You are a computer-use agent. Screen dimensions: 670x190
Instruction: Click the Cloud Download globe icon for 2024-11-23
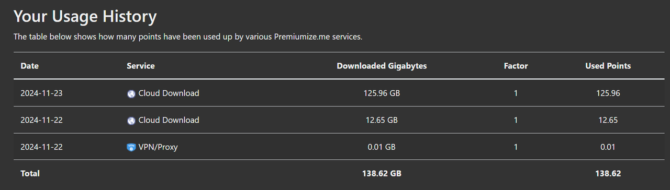point(131,94)
